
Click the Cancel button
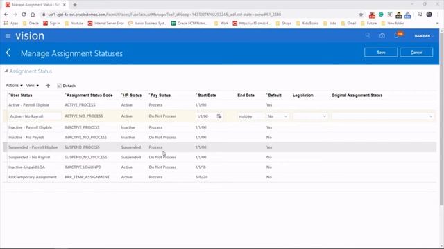416,53
